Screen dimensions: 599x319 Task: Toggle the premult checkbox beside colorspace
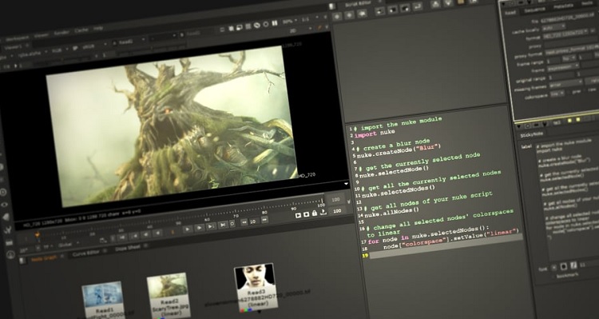click(569, 93)
